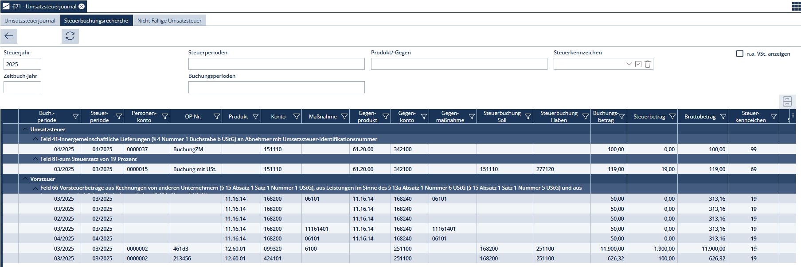Open filter for Konto column

[297, 117]
